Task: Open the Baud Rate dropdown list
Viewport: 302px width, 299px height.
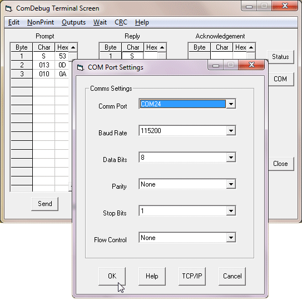Action: (231, 131)
